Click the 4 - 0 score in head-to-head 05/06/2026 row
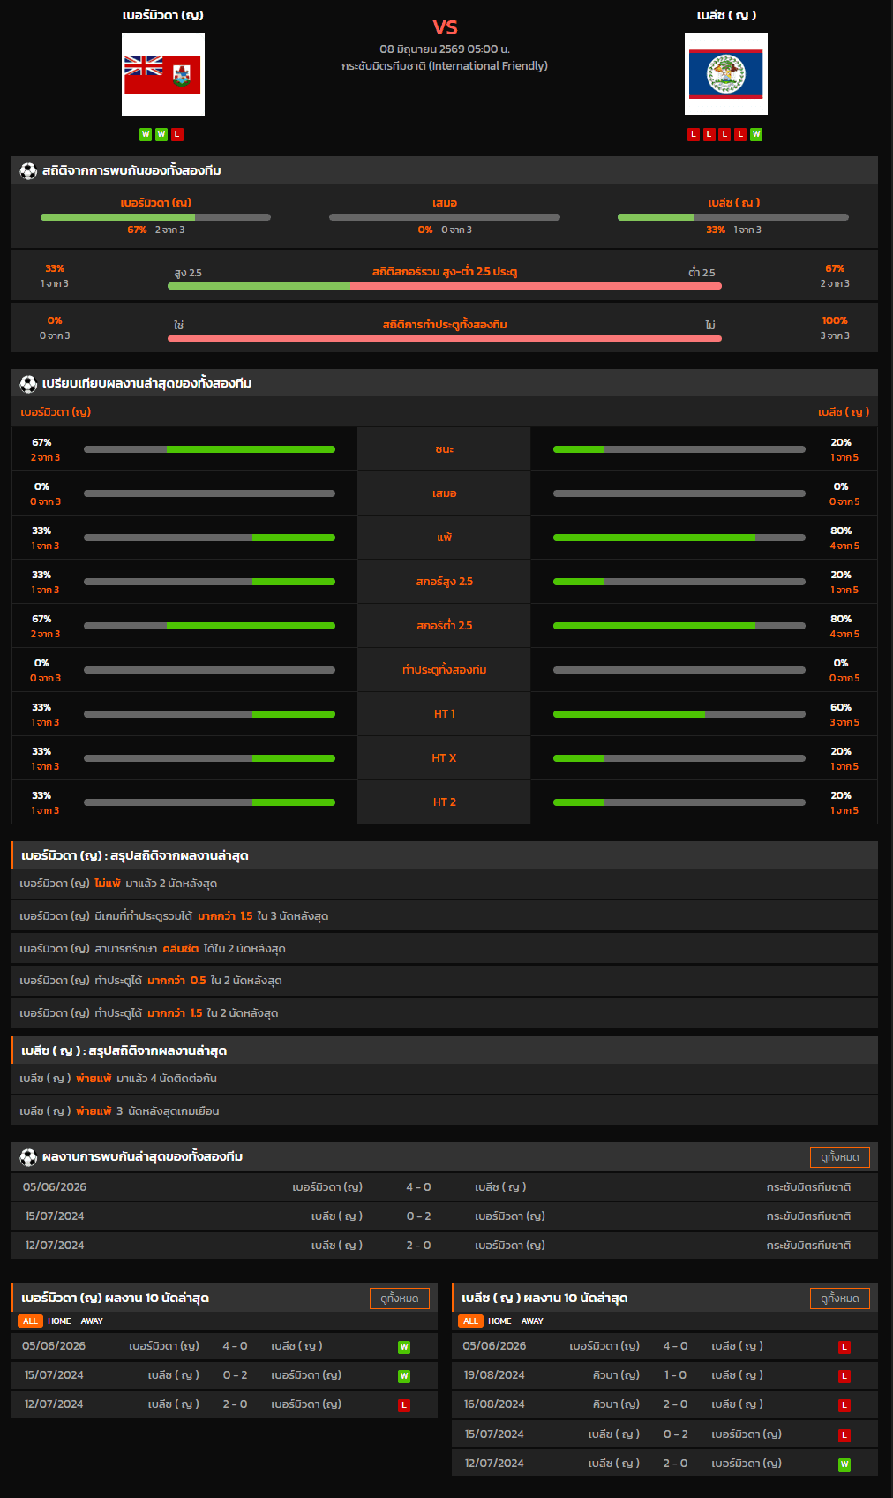Screen dimensions: 893x1498 tap(418, 1187)
